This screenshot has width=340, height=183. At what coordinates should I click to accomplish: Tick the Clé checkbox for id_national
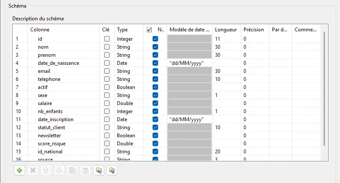click(x=107, y=152)
